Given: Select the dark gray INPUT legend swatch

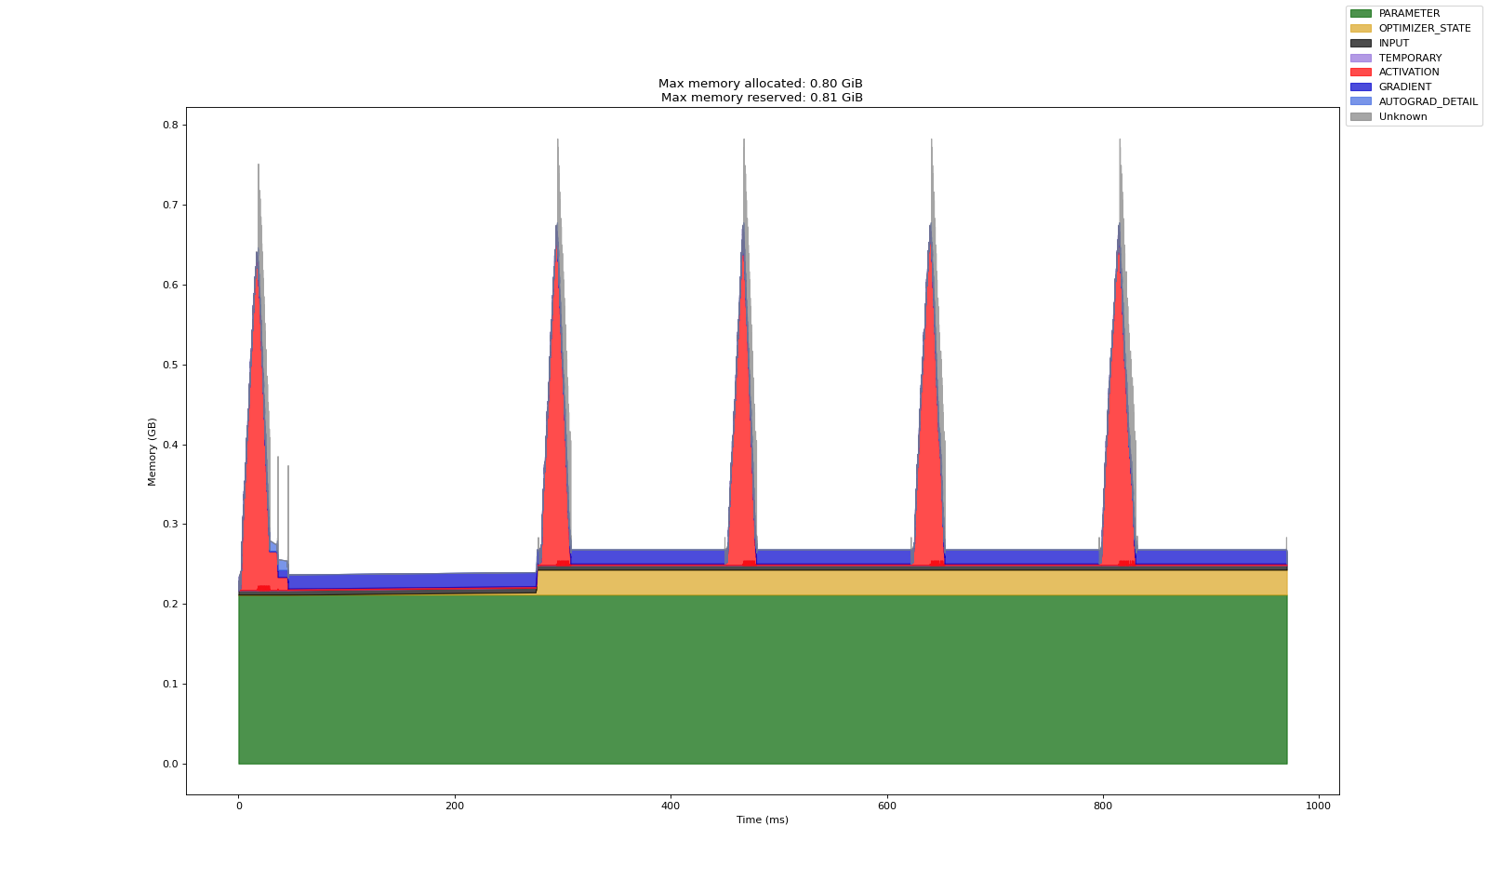Looking at the screenshot, I should (x=1360, y=44).
